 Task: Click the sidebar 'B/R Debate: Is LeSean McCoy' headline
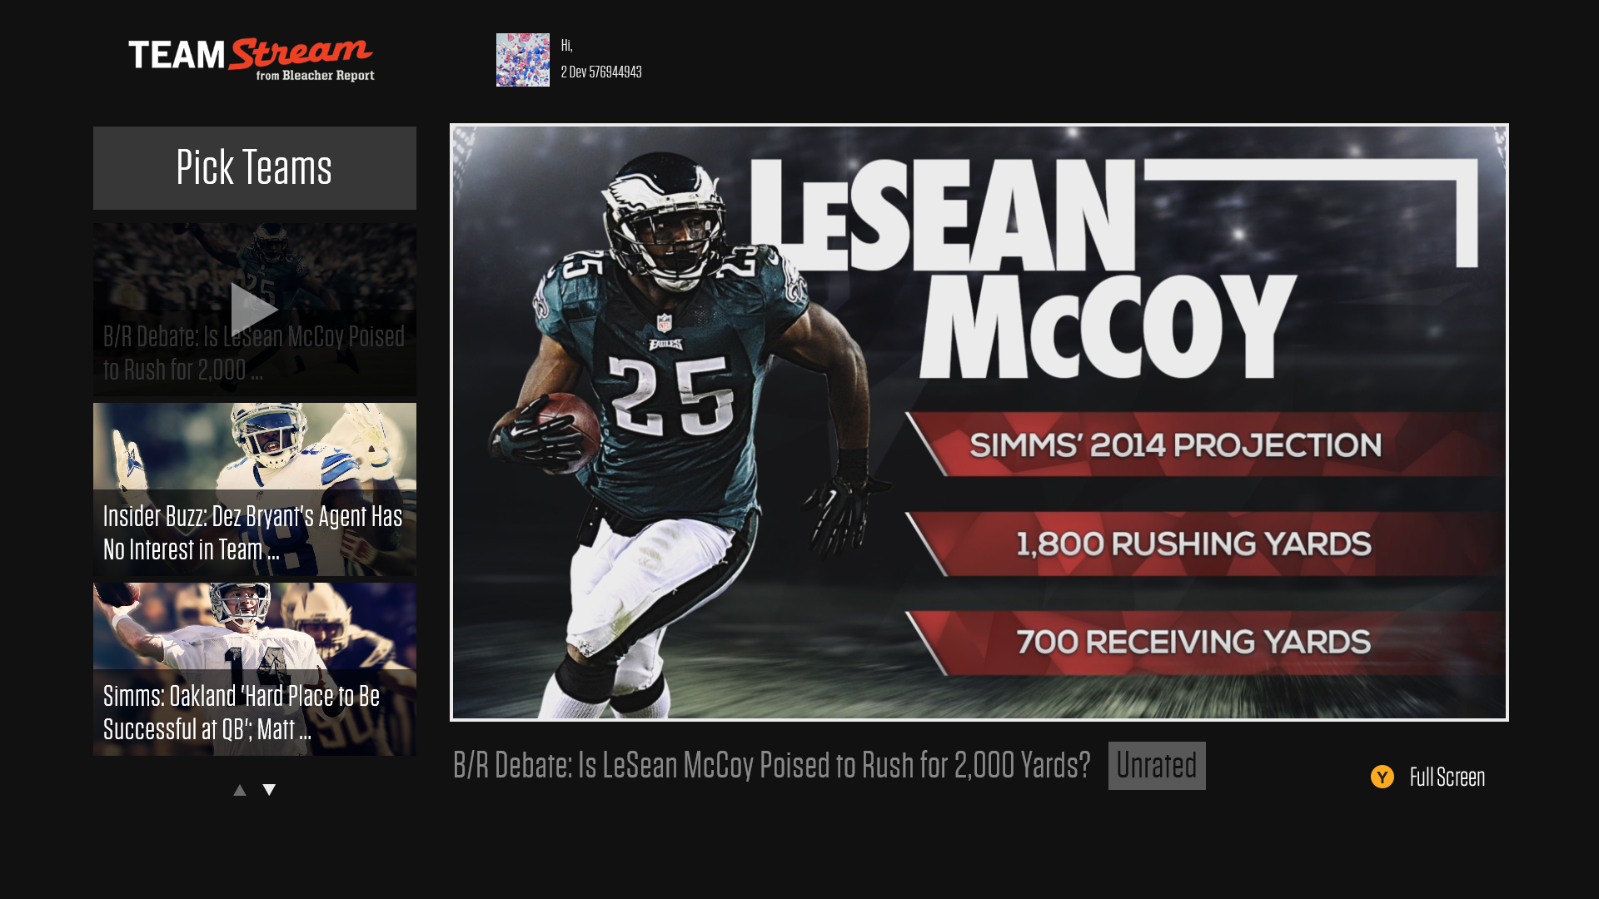tap(253, 354)
